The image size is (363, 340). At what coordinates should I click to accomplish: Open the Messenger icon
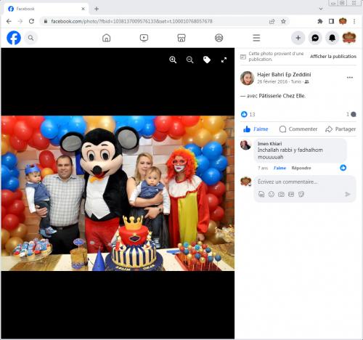coord(315,38)
